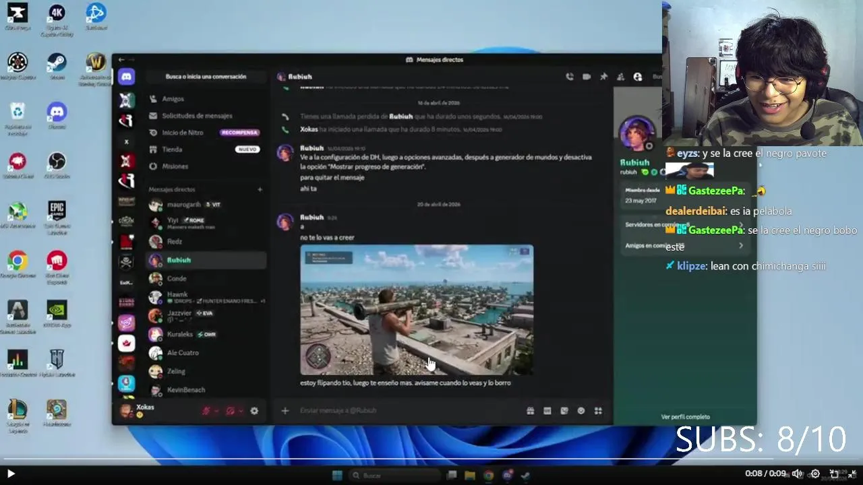863x485 pixels.
Task: Open the Yiyi direct message
Action: [x=206, y=222]
